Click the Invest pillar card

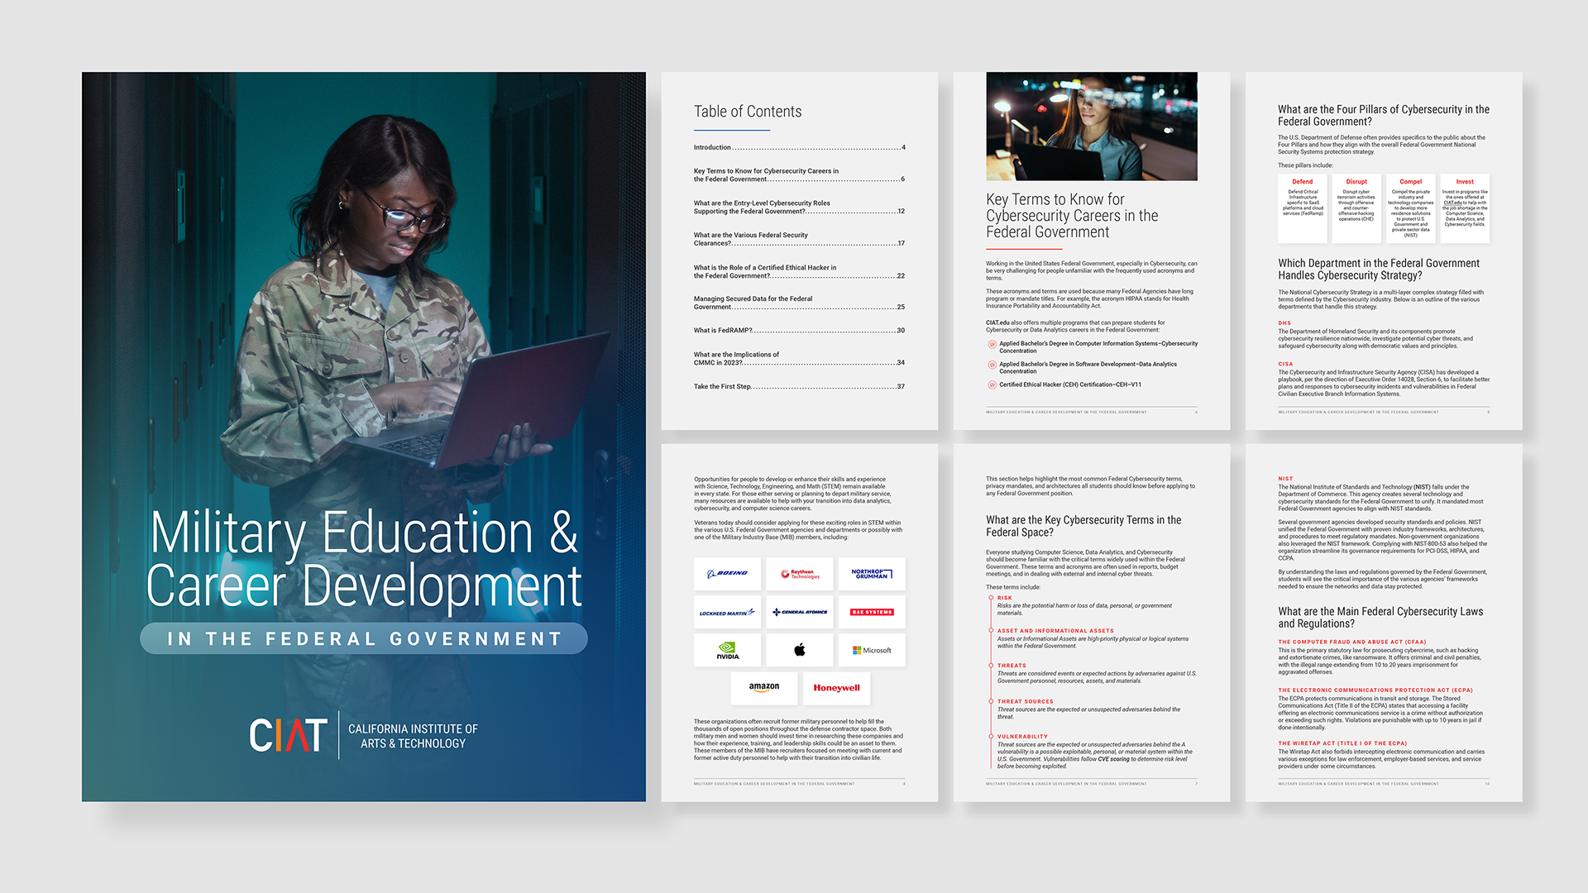pyautogui.click(x=1464, y=208)
